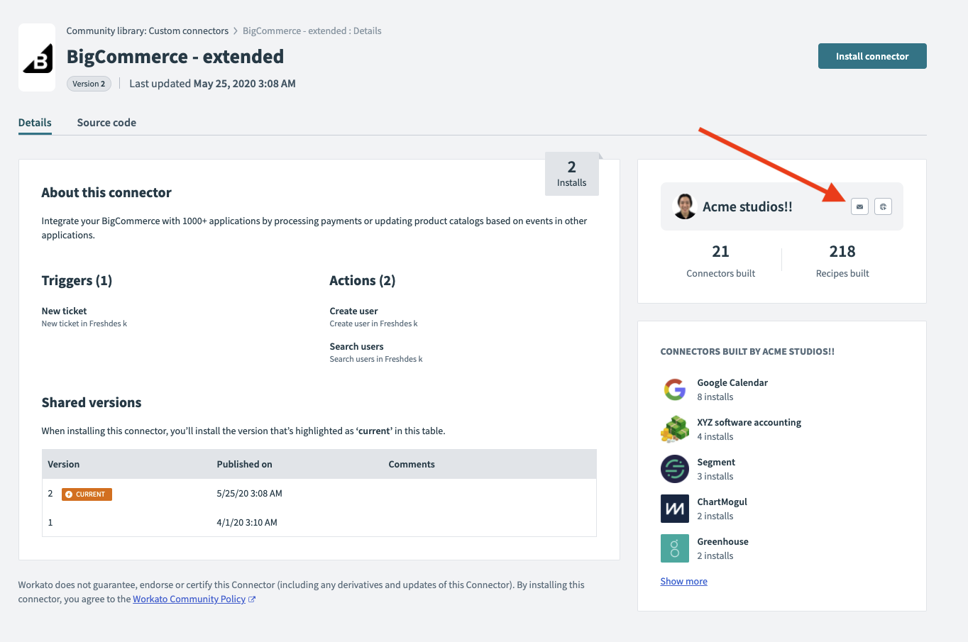The image size is (968, 642).
Task: Click the Greenhouse connector icon
Action: [x=674, y=548]
